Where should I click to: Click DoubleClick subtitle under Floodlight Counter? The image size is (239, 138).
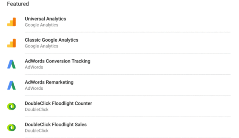tap(37, 110)
